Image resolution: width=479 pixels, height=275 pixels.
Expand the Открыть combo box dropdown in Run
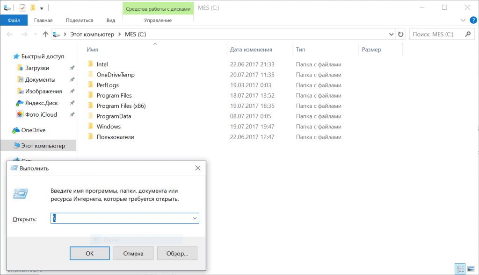point(194,218)
